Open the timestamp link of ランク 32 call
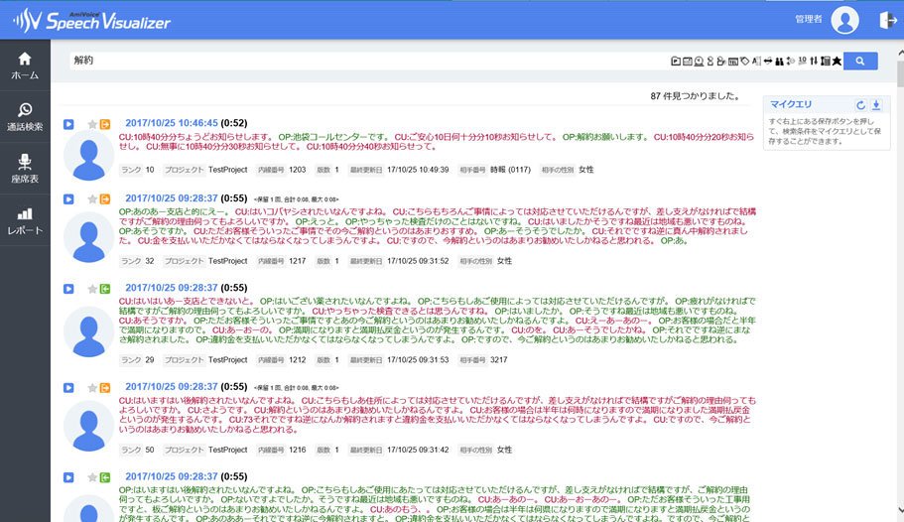Viewport: 904px width, 522px height. pyautogui.click(x=172, y=197)
